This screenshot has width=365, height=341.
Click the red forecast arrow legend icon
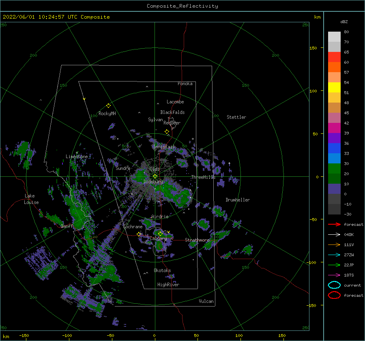[x=334, y=224]
